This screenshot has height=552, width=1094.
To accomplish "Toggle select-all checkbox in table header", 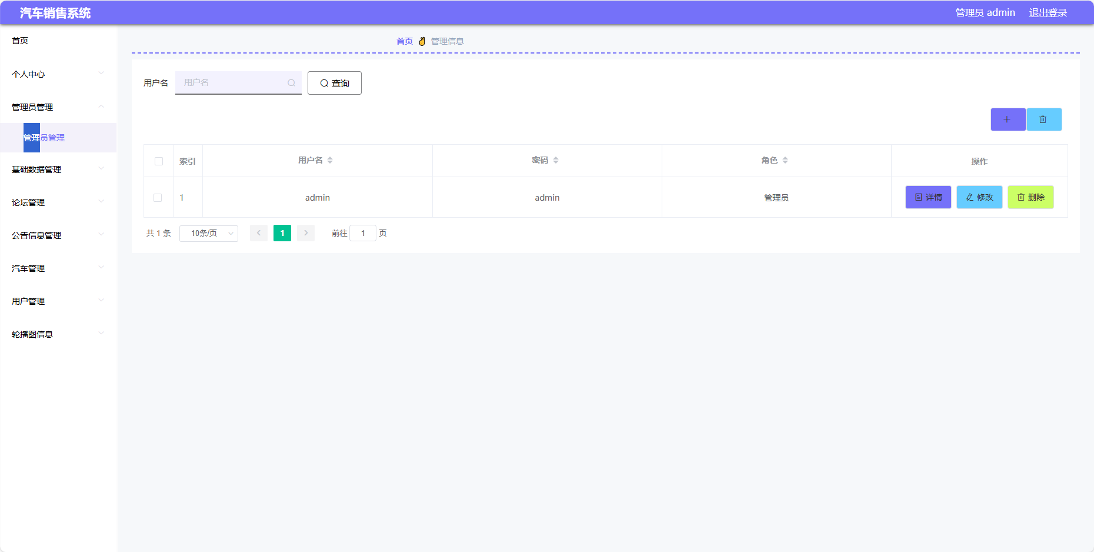I will 159,161.
